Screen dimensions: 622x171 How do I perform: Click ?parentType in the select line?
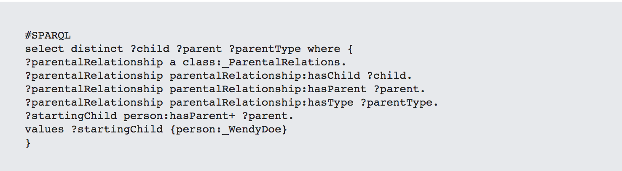pos(265,49)
